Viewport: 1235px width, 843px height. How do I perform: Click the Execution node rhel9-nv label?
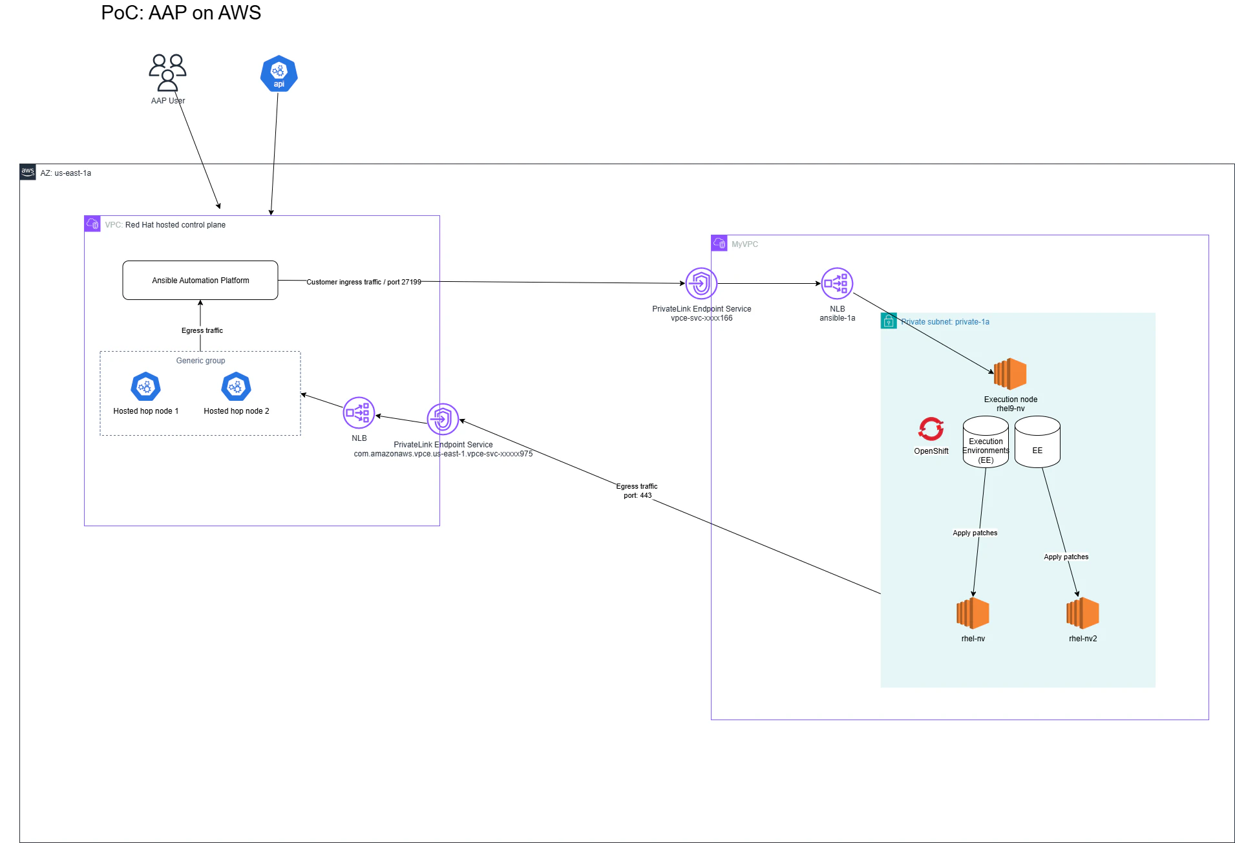(1011, 404)
